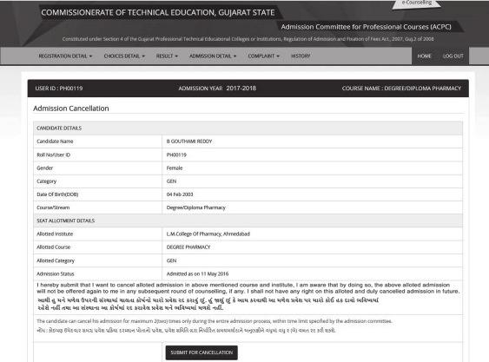
Task: Click the Course Name header text
Action: pyautogui.click(x=401, y=89)
